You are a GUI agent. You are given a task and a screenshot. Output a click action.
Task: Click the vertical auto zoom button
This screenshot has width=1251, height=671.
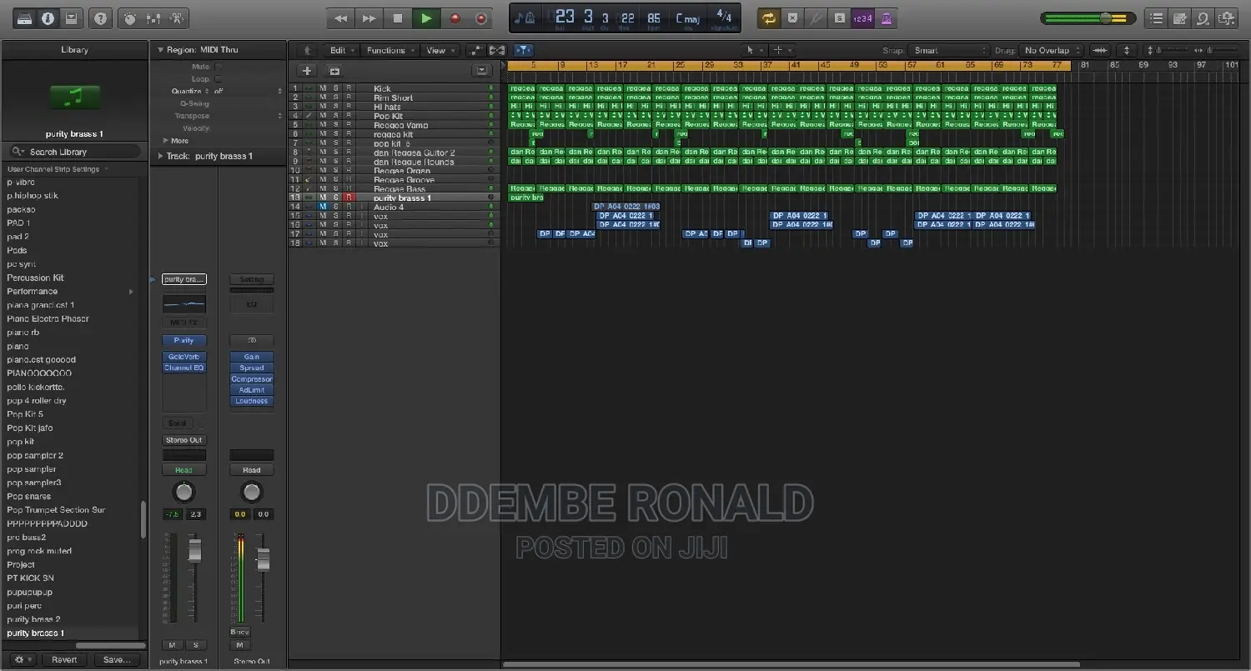pos(1127,50)
